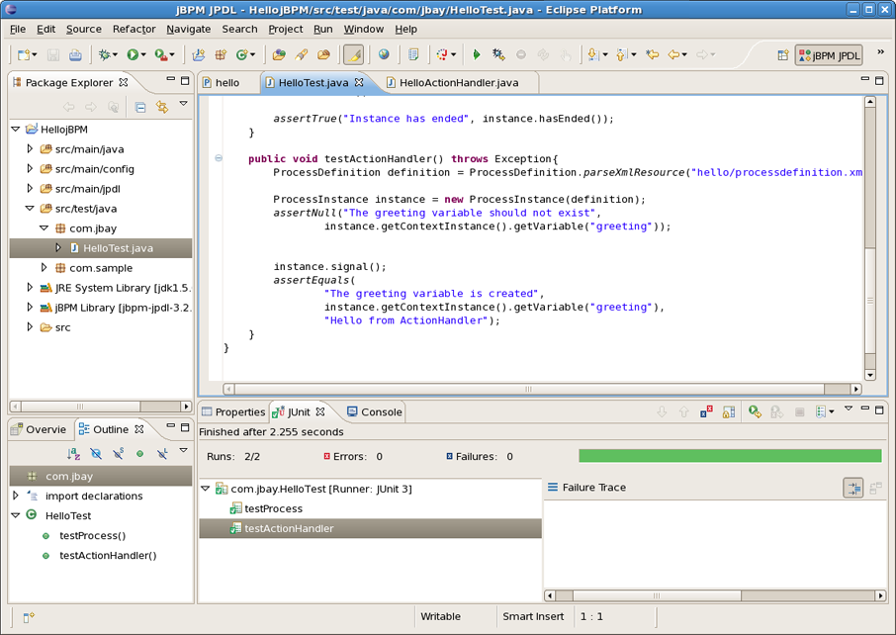The width and height of the screenshot is (896, 635).
Task: Select testProcess in JUnit results
Action: pos(273,508)
